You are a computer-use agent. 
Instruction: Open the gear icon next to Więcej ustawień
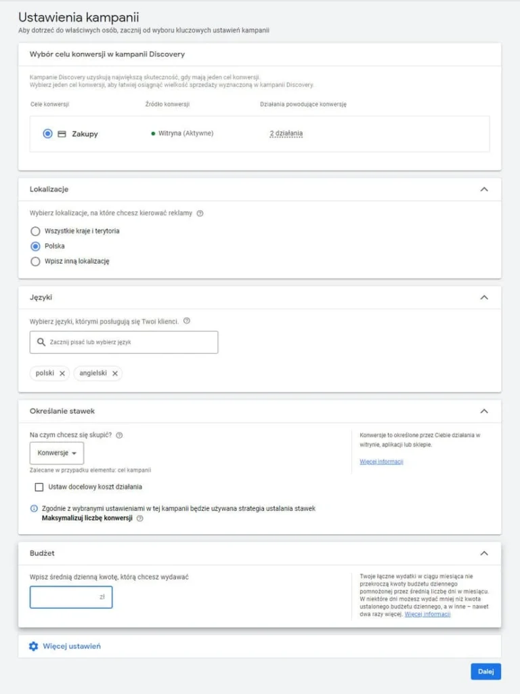click(32, 647)
